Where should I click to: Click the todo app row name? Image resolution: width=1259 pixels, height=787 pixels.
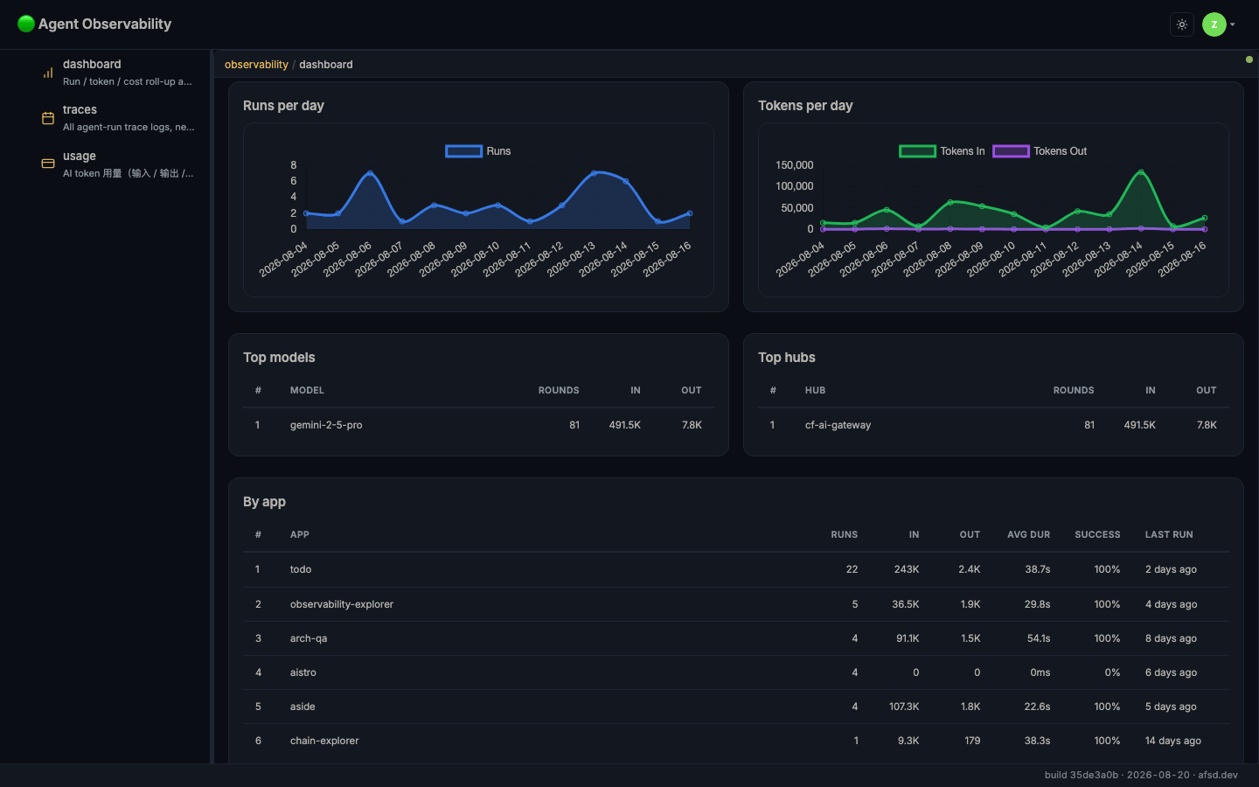[x=301, y=569]
